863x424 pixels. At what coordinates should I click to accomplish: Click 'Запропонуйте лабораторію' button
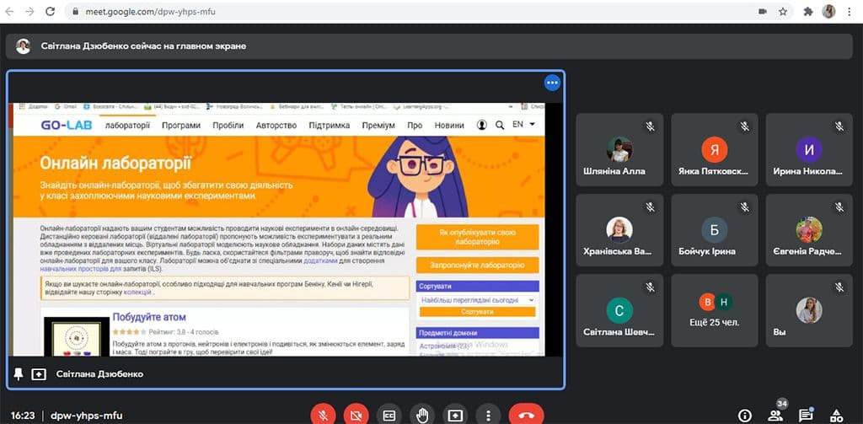478,265
